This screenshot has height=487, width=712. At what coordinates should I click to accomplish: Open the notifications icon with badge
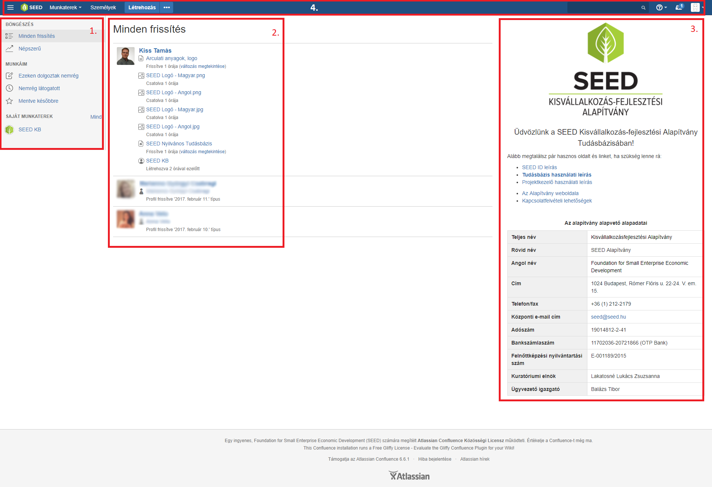coord(679,7)
